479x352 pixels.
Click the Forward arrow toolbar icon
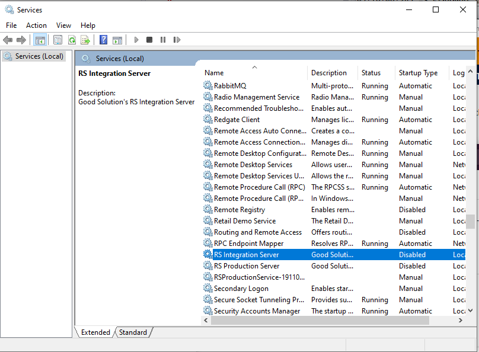(x=21, y=40)
